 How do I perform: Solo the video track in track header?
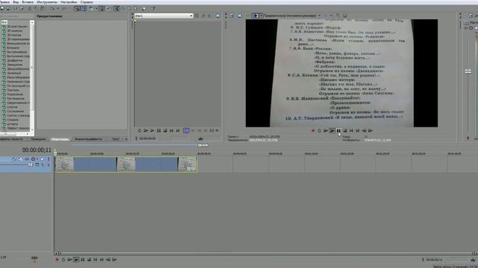pos(49,159)
